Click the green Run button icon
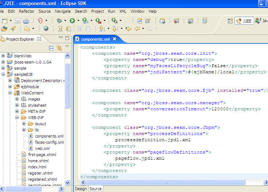Viewport: 268px width, 192px height. click(72, 21)
